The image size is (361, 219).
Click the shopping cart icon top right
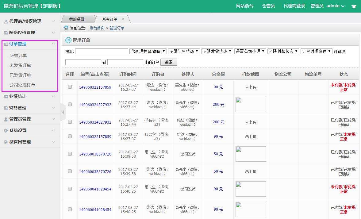pyautogui.click(x=354, y=6)
